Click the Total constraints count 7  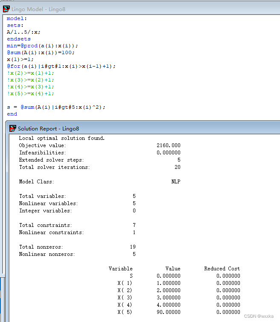[x=134, y=225]
